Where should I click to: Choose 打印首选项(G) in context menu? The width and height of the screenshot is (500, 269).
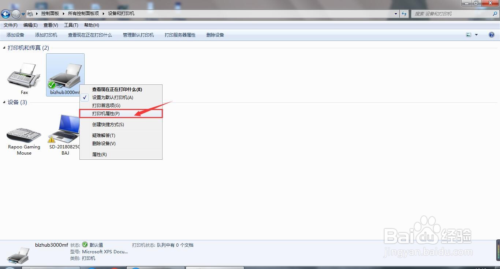(121, 106)
